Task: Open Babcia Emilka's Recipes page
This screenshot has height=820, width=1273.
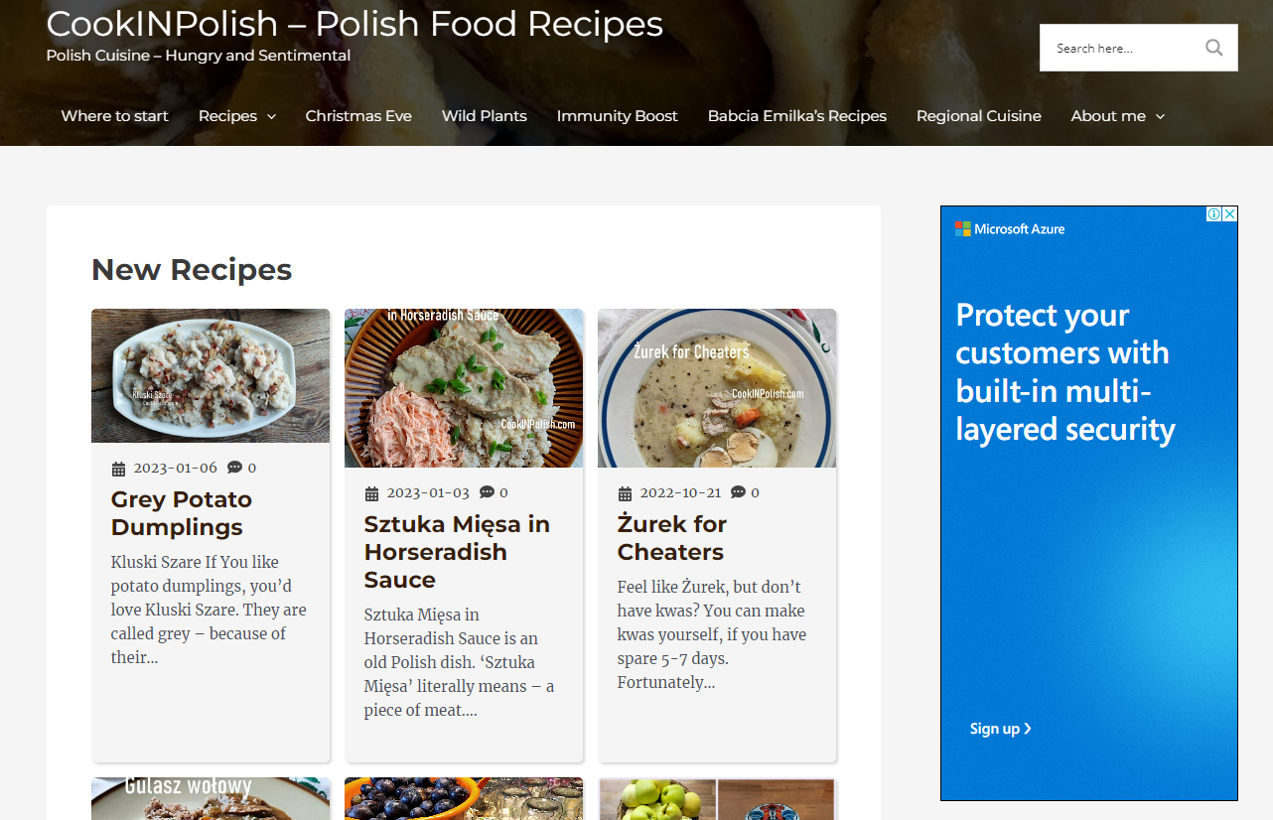Action: (x=796, y=116)
